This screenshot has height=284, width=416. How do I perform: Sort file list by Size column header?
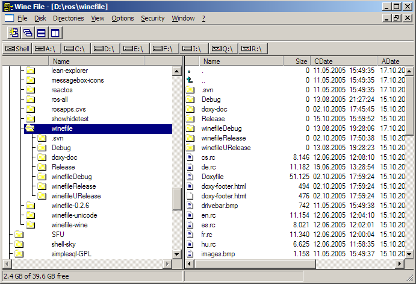[297, 62]
